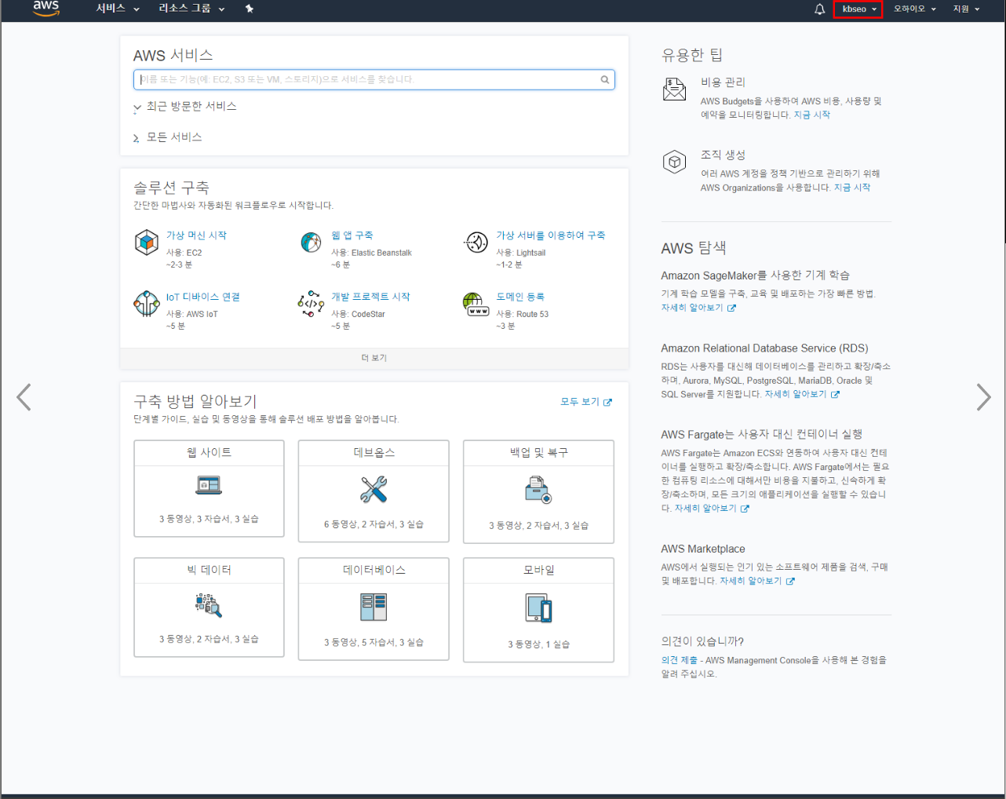Click the Elastic Beanstalk globe icon

click(x=312, y=242)
